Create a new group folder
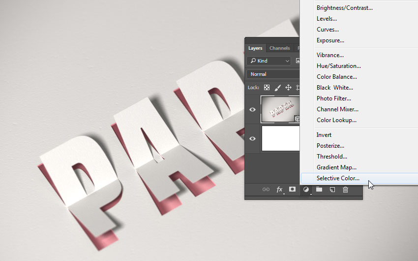This screenshot has width=418, height=261. click(x=319, y=189)
